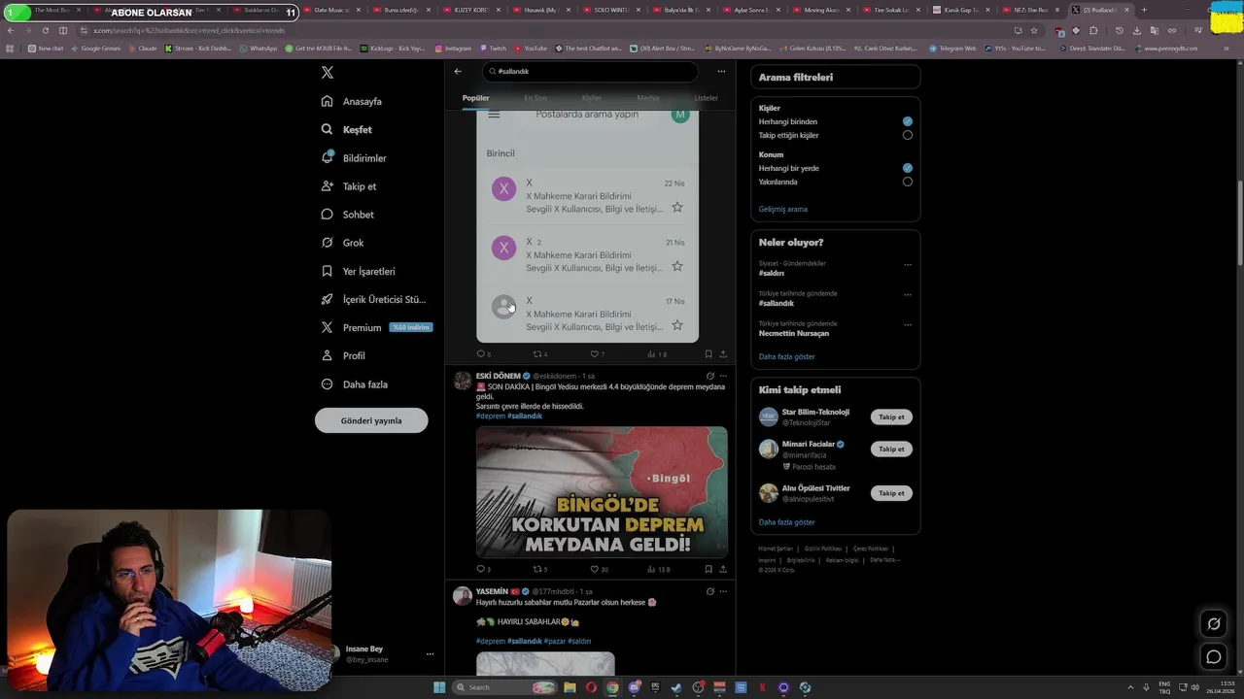Screen dimensions: 1244x699
Task: Bookmark the ESKİ DÖNEM earthquake post
Action: [708, 569]
